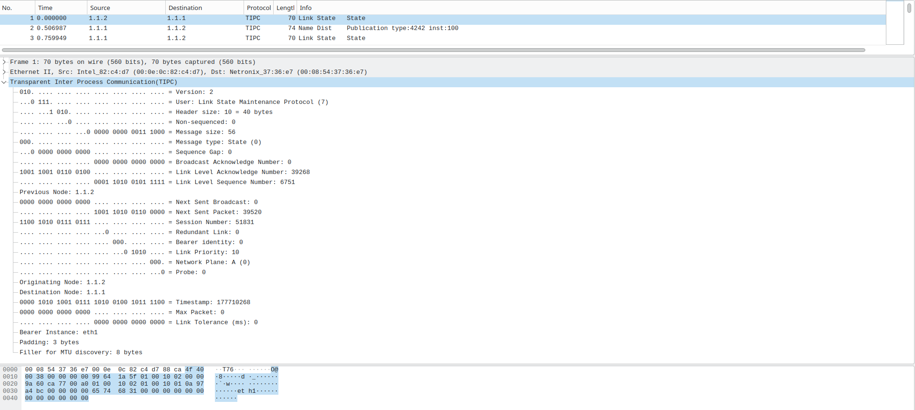Click the TIPC protocol cell of packet 2
The image size is (915, 410).
[253, 28]
